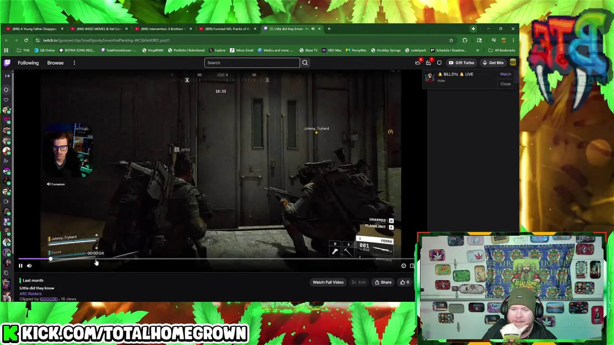The height and width of the screenshot is (345, 614).
Task: Open clip player settings gear
Action: (x=403, y=265)
